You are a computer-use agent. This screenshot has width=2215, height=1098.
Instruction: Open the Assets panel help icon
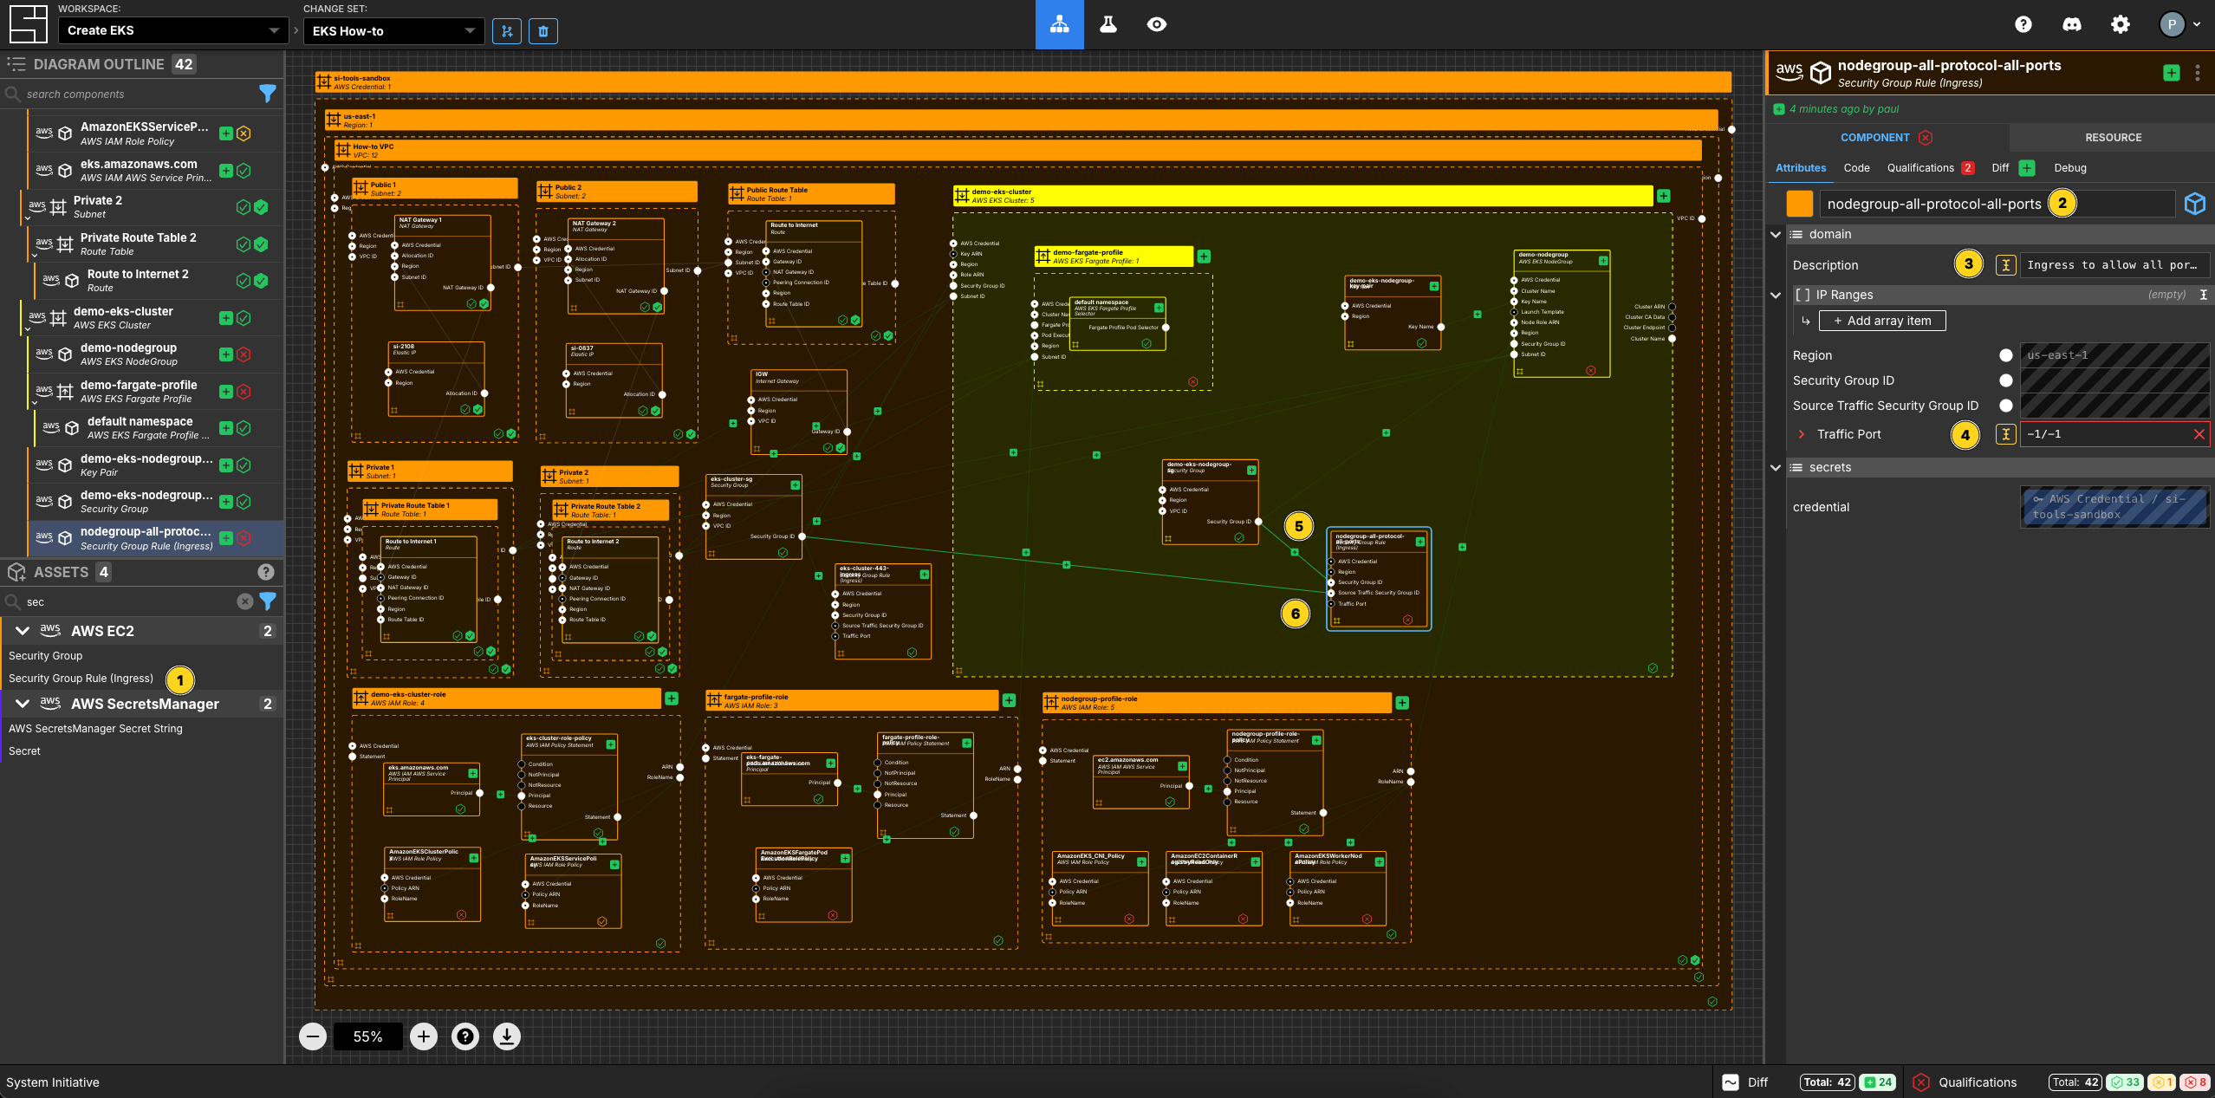(266, 572)
